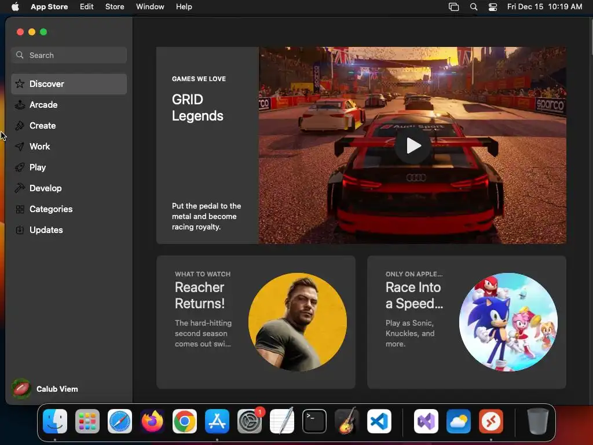Launch Terminal from the dock

[314, 421]
